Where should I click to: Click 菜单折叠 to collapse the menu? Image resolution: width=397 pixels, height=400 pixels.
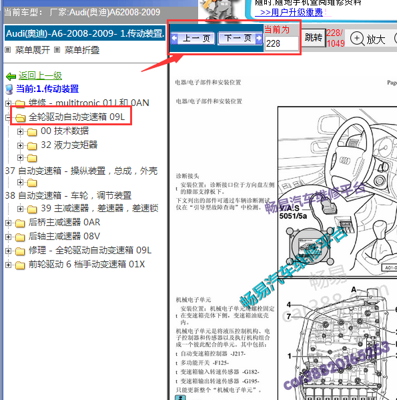pyautogui.click(x=81, y=50)
